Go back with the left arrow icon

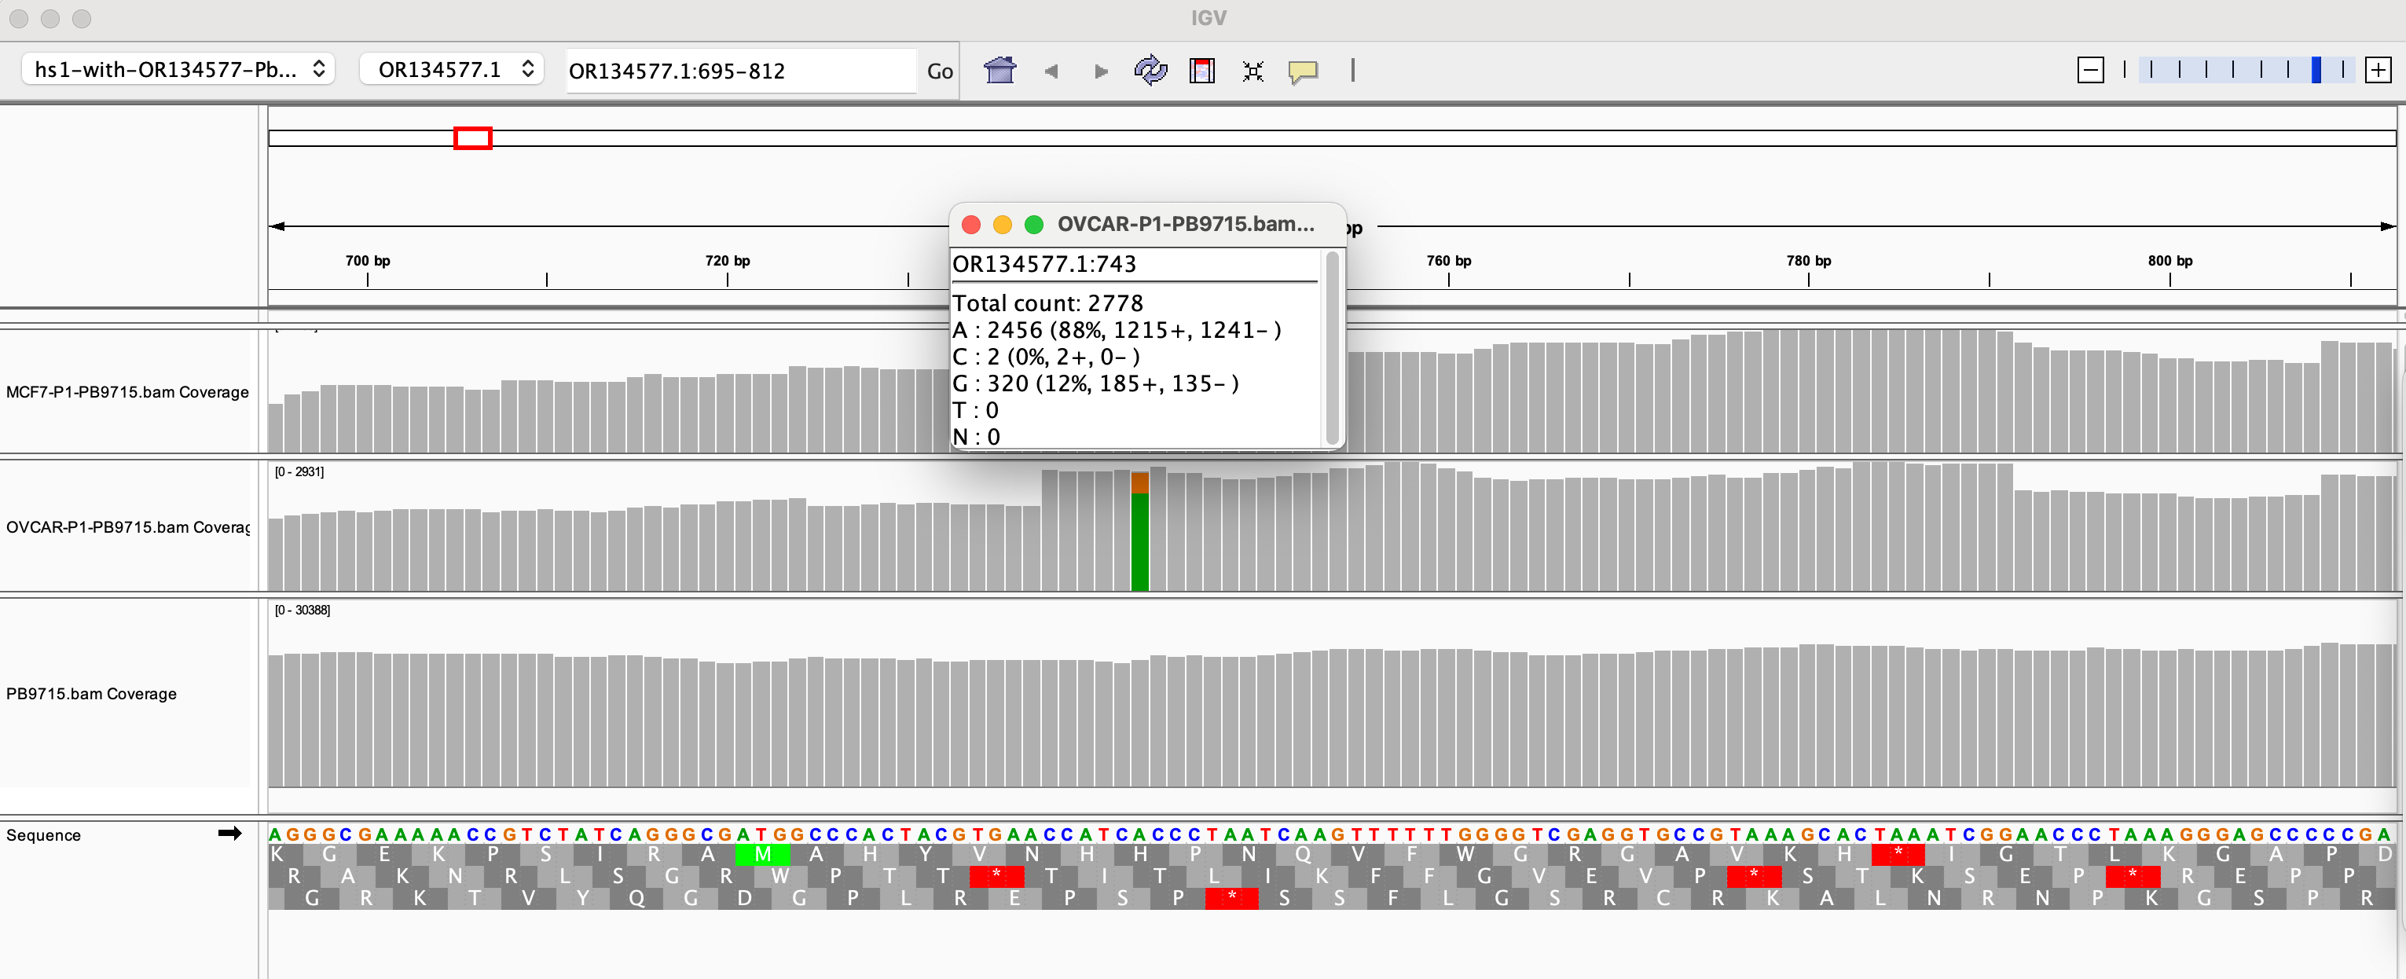(1051, 71)
